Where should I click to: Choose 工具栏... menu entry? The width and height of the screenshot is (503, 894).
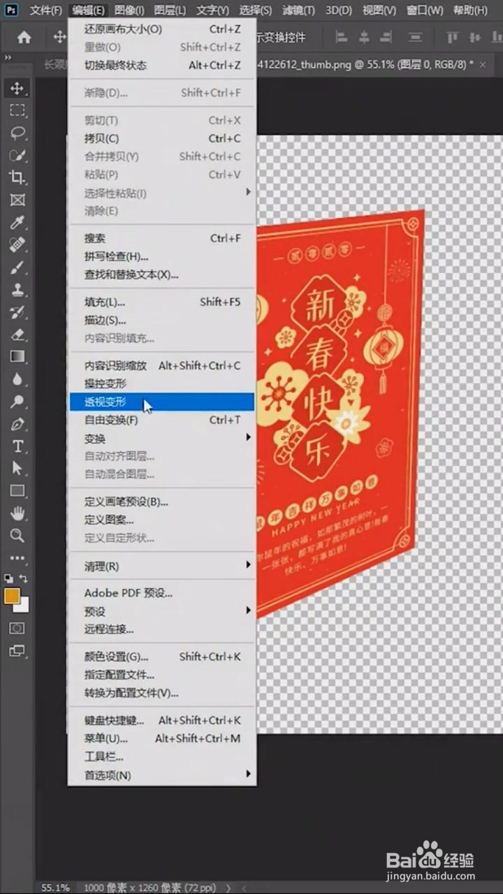click(x=162, y=756)
